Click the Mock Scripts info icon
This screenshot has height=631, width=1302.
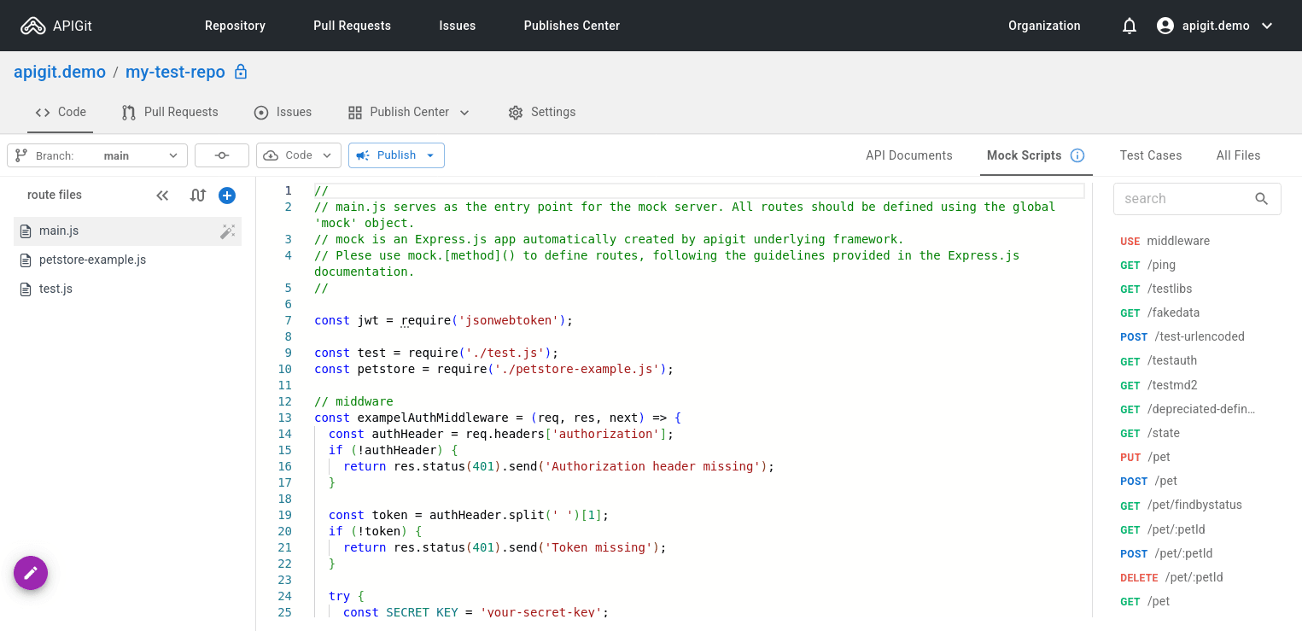(1077, 155)
